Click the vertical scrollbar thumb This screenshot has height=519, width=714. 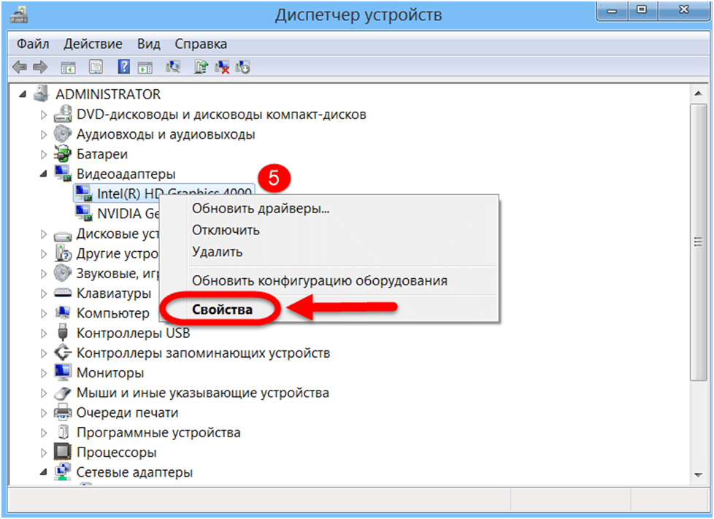tap(698, 242)
